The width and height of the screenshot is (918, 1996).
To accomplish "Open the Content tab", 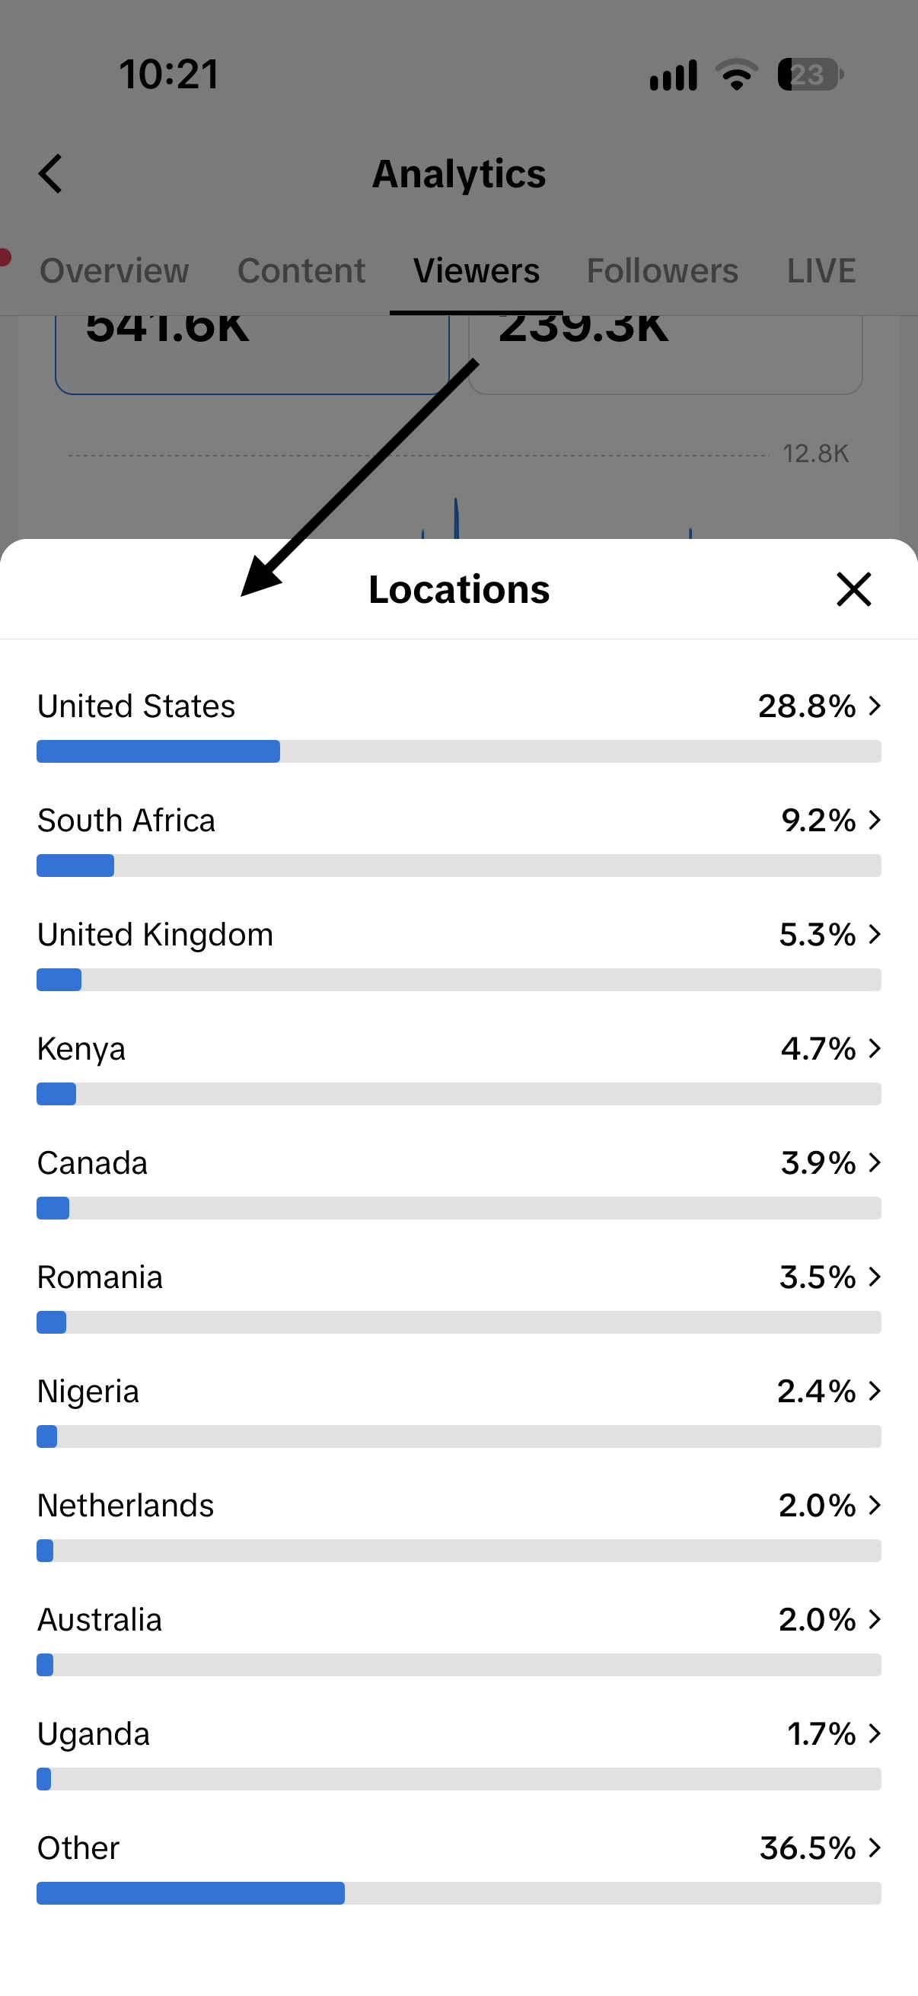I will point(301,270).
